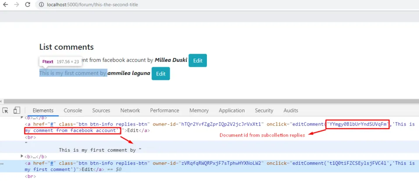
Task: Click author name 'Millea Duski'
Action: [x=171, y=60]
